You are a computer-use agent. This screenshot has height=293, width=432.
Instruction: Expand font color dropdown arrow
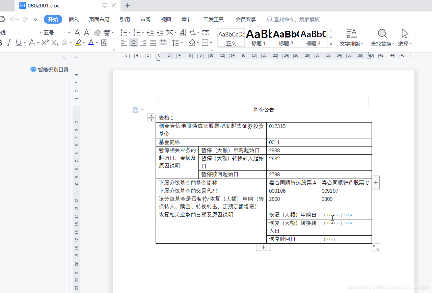point(97,43)
